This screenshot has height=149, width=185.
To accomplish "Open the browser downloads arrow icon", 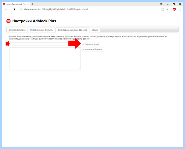I will click(180, 9).
